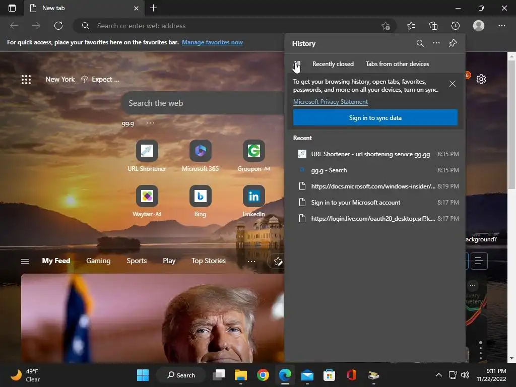516x387 pixels.
Task: Click the address bar field
Action: pyautogui.click(x=234, y=26)
